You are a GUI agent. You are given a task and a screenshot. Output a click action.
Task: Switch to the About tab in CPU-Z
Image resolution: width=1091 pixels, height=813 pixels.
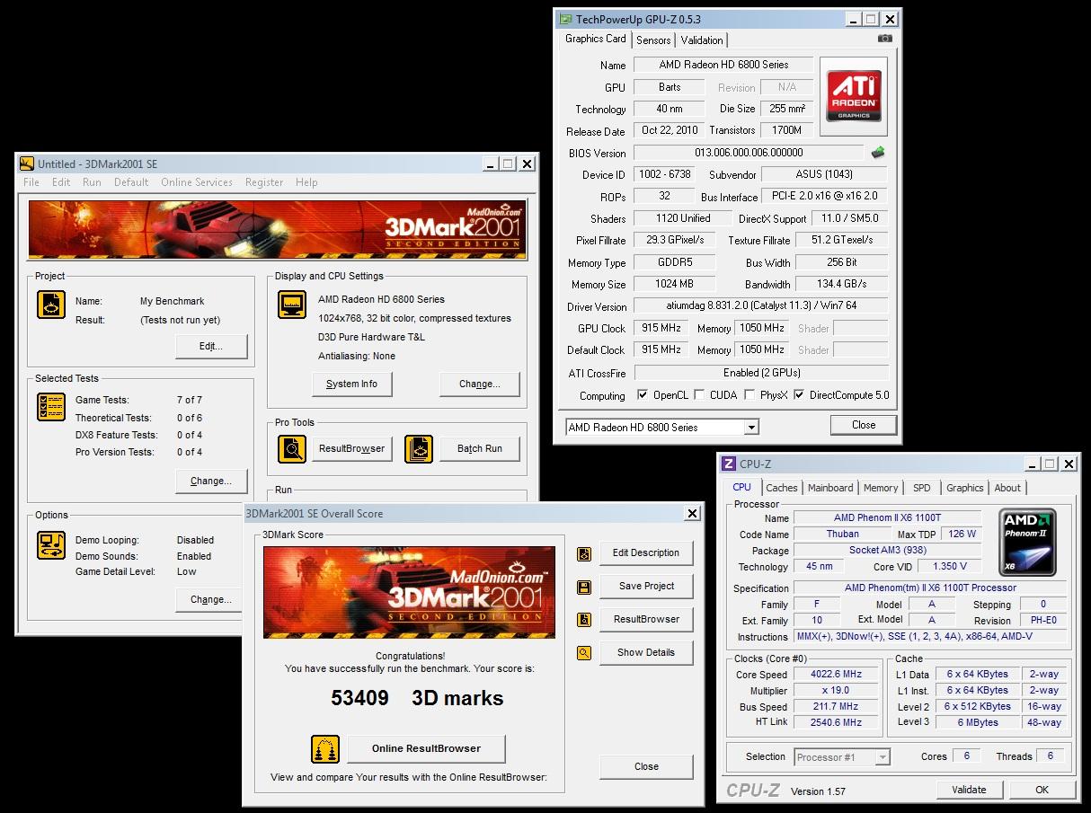[x=1007, y=488]
